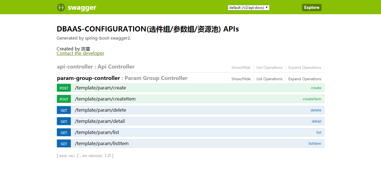Image resolution: width=381 pixels, height=188 pixels.
Task: Open the default (/v2/api-docs) dropdown
Action: [x=249, y=8]
